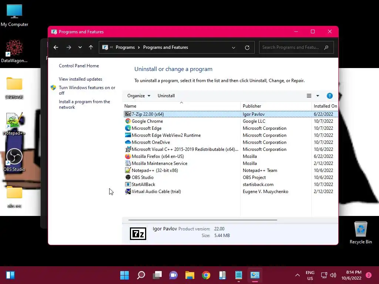Click ENG US language indicator
379x284 pixels.
310,275
